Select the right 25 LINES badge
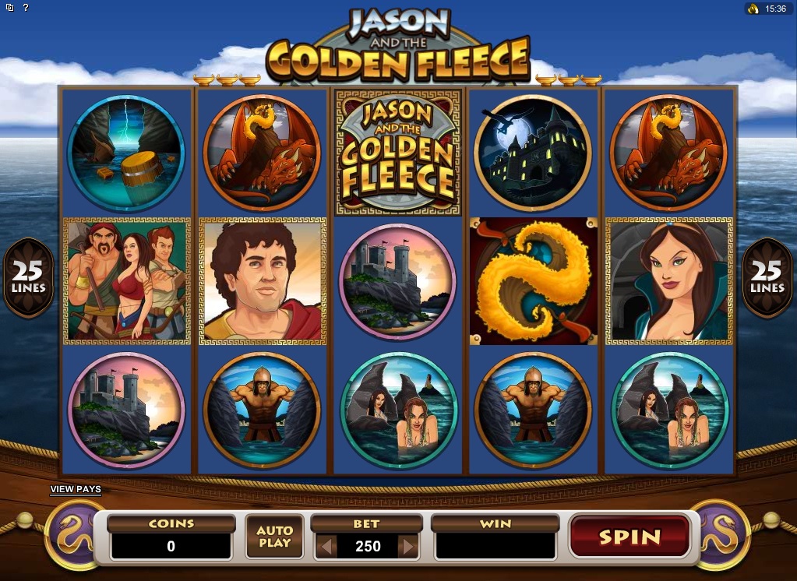This screenshot has width=797, height=581. [x=767, y=277]
